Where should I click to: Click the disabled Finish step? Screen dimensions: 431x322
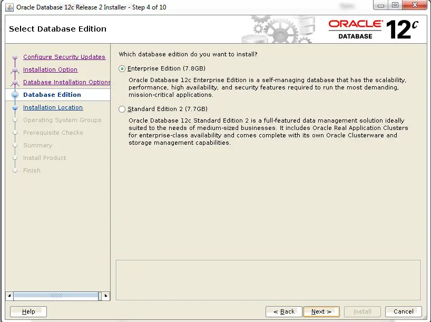click(32, 170)
